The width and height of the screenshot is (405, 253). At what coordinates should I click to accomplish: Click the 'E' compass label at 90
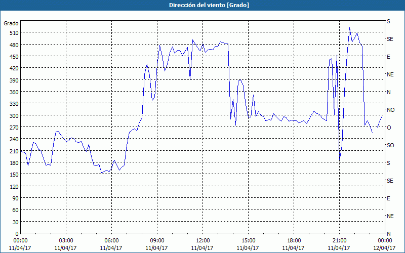[x=388, y=198]
